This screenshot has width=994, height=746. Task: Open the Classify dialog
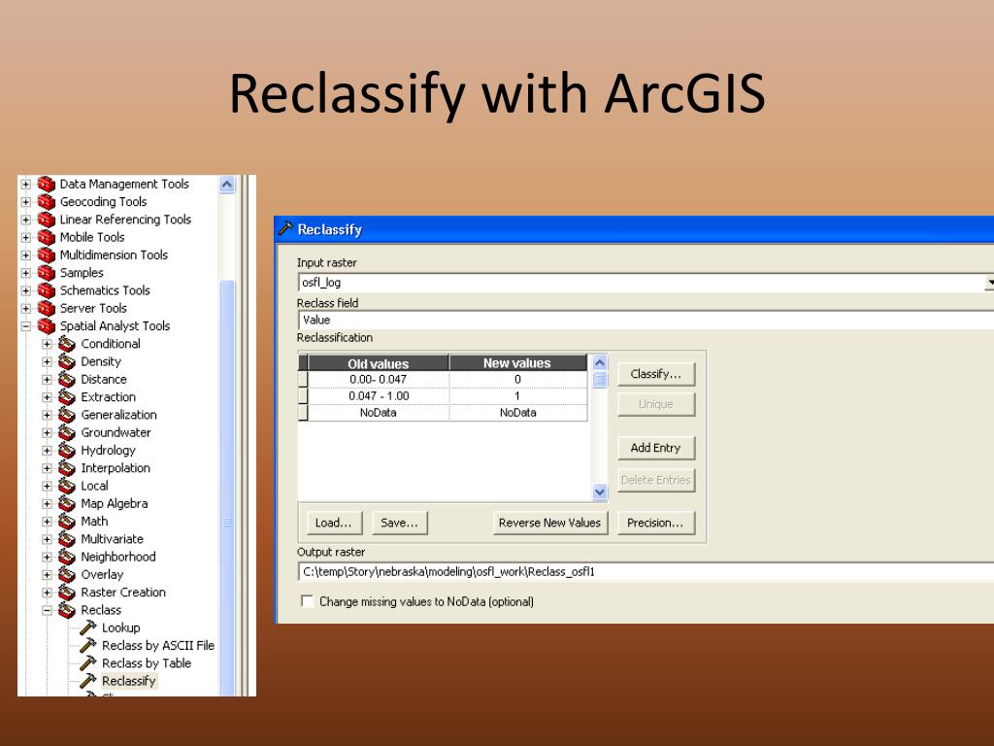(x=656, y=374)
